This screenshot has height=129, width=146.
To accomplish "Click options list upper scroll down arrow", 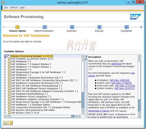I will tap(83, 60).
